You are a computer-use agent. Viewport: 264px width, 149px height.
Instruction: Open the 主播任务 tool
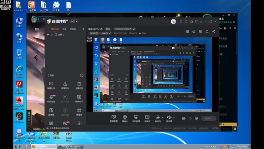point(79,85)
